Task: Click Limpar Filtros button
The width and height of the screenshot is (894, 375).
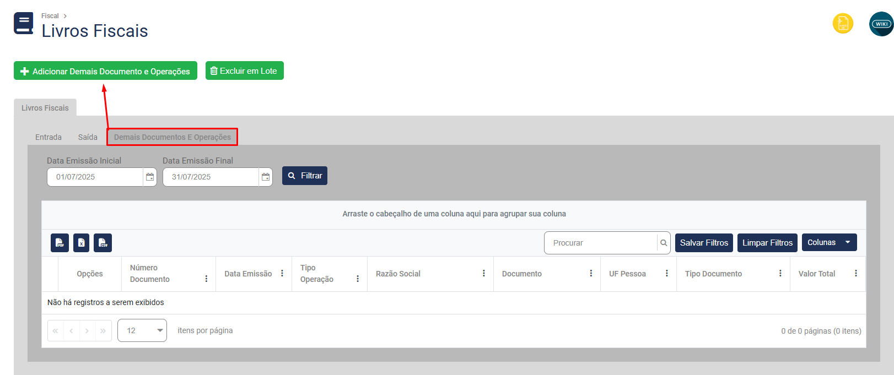Action: click(x=767, y=243)
